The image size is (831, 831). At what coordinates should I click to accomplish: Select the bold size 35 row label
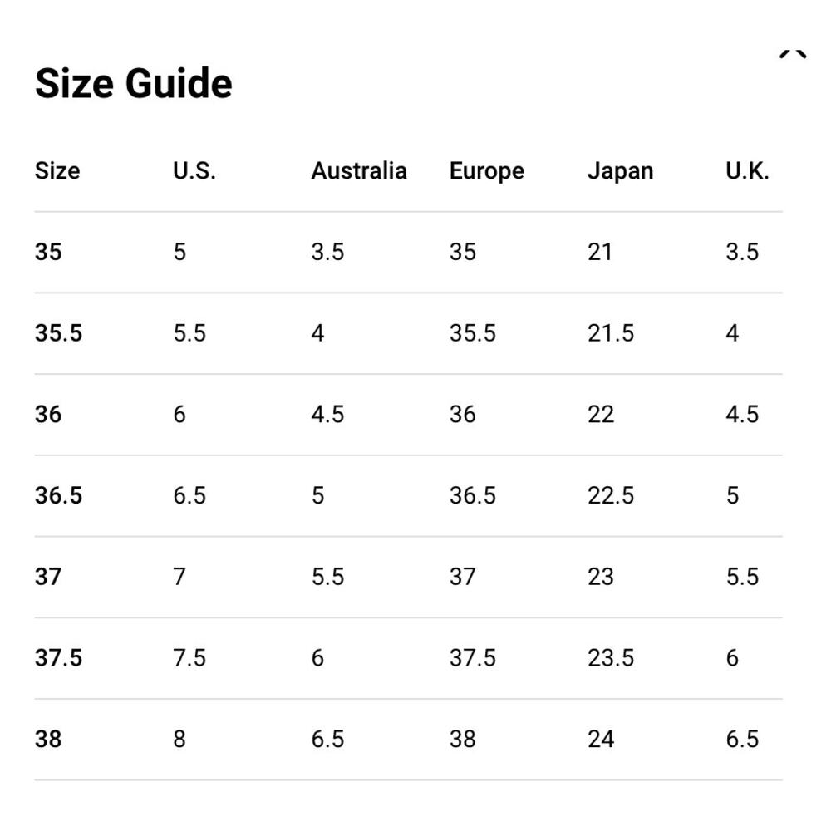click(48, 252)
